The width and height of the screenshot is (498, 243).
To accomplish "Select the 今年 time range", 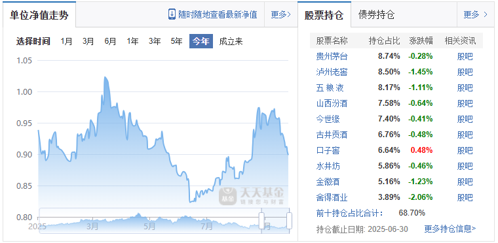I will (x=201, y=41).
